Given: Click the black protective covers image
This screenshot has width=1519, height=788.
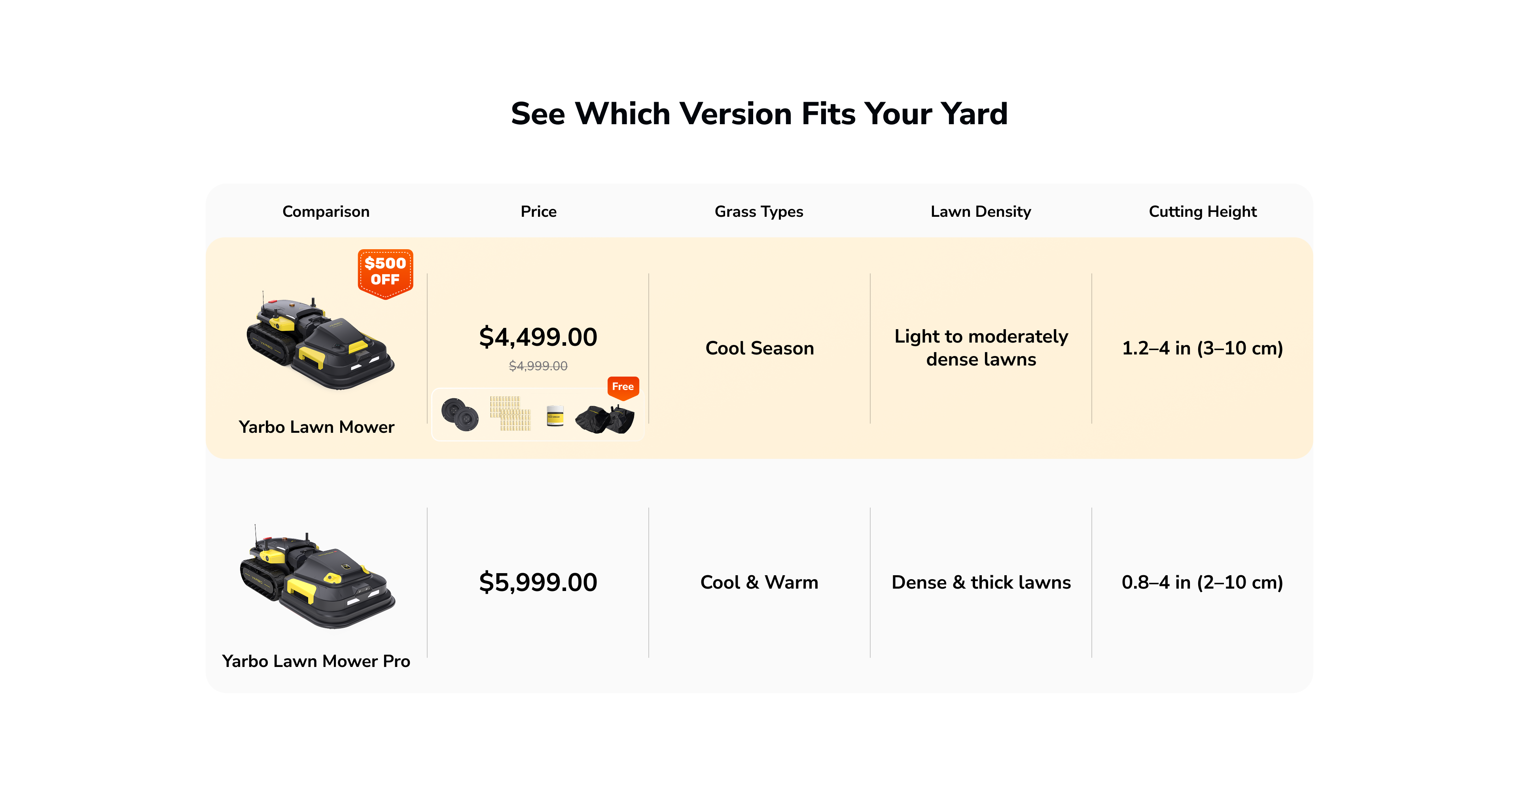Looking at the screenshot, I should [x=605, y=419].
